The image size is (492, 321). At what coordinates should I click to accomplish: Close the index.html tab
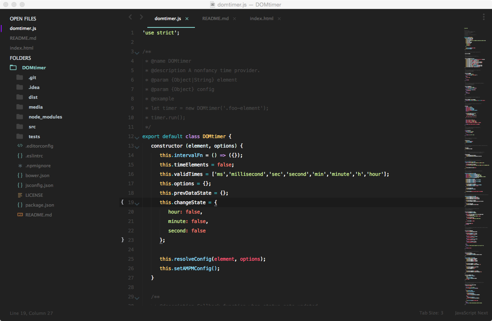(x=279, y=18)
